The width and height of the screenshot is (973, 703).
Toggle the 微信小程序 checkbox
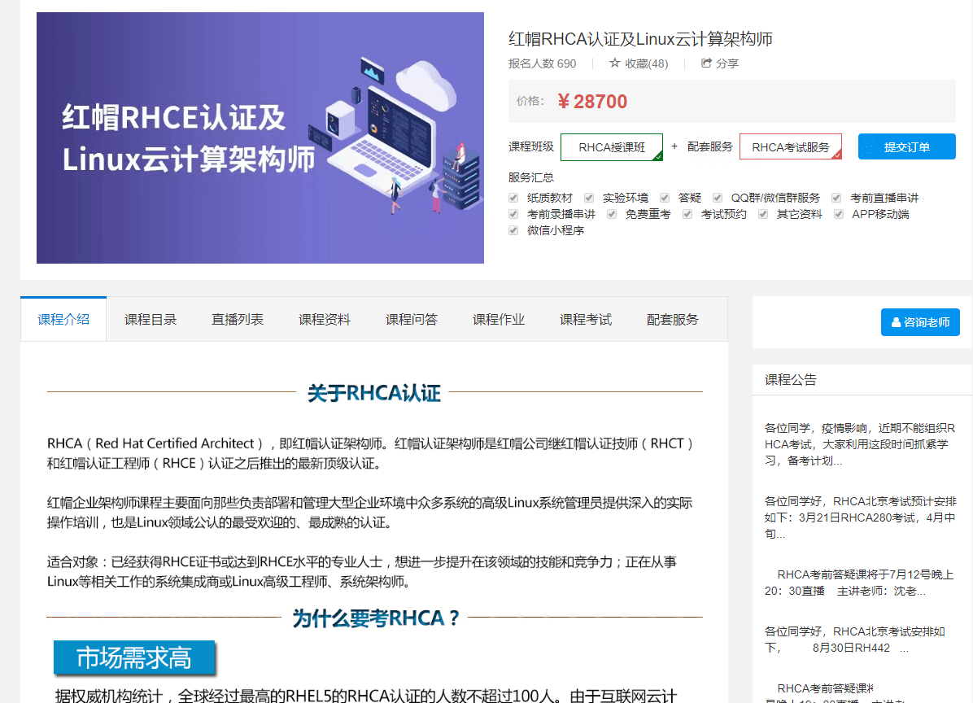(513, 230)
